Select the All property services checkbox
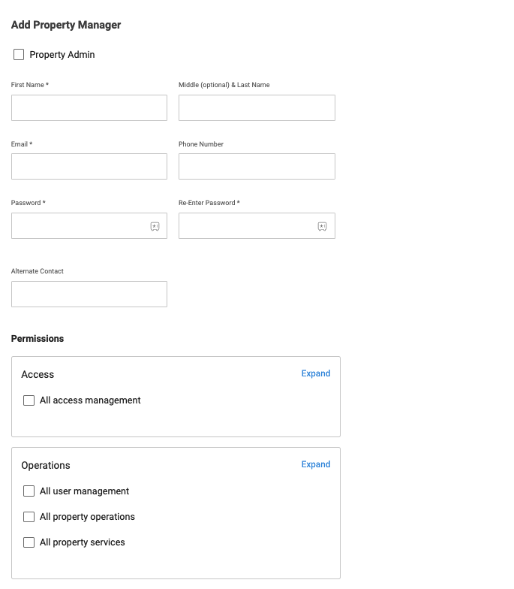Image resolution: width=514 pixels, height=589 pixels. coord(29,542)
